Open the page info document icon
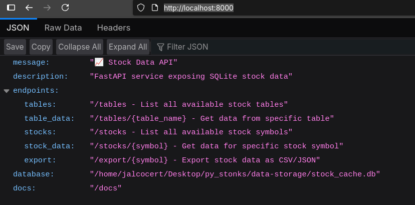The height and width of the screenshot is (205, 415). pos(155,8)
